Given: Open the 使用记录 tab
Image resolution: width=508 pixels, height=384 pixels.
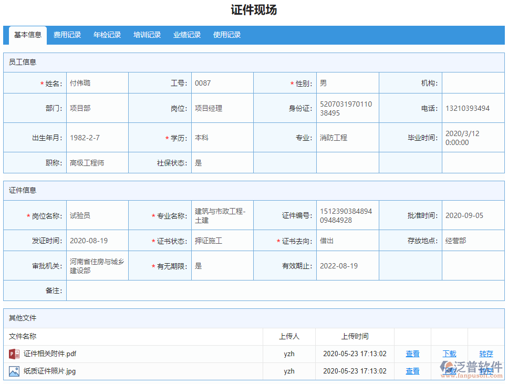Looking at the screenshot, I should pos(227,35).
